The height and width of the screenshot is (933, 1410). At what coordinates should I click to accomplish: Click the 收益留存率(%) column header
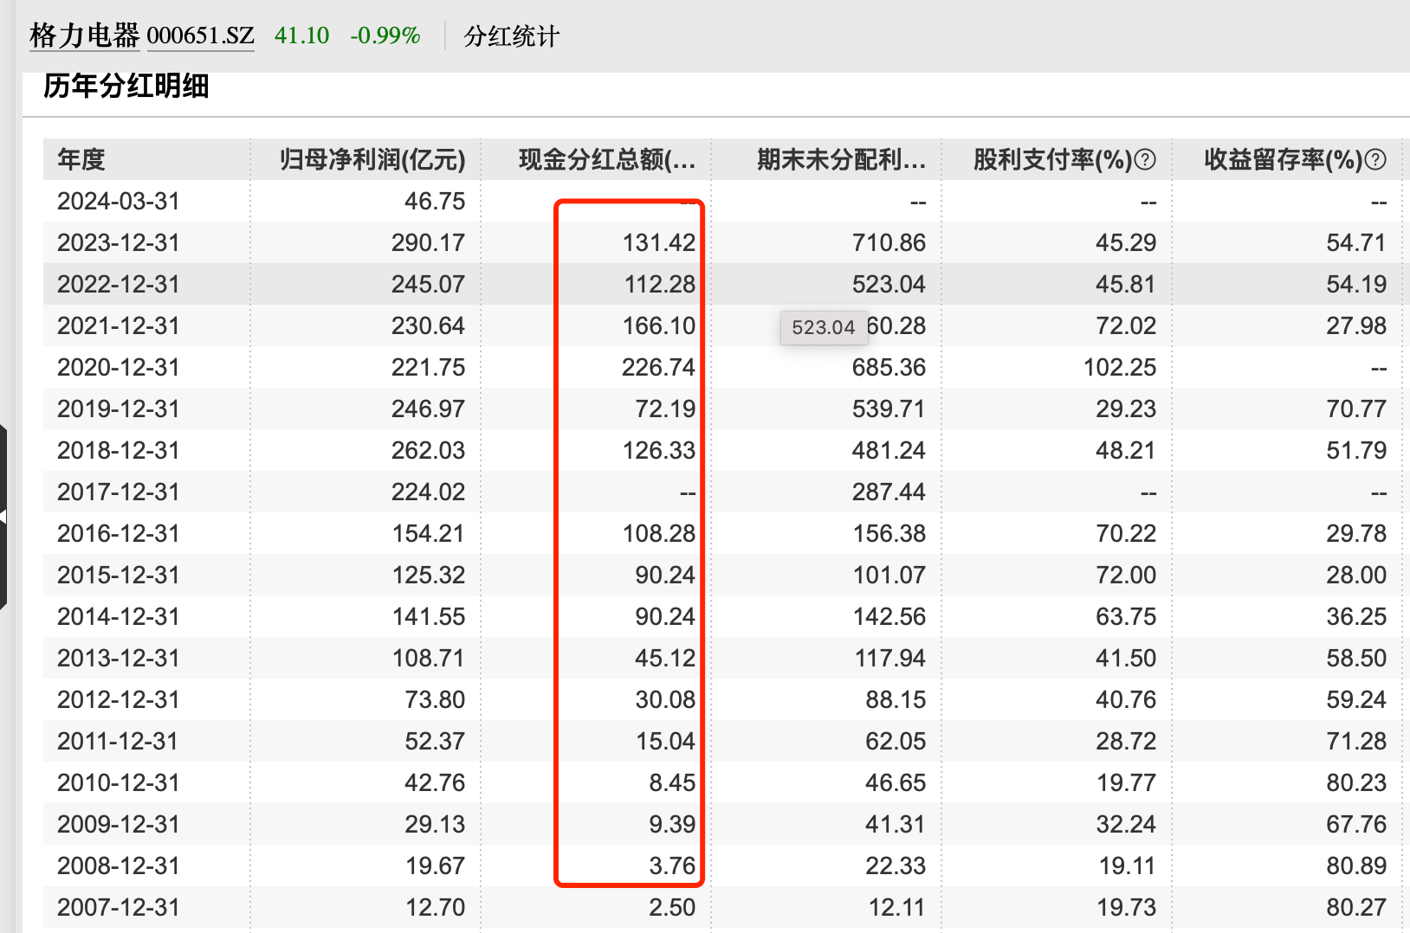(x=1288, y=159)
